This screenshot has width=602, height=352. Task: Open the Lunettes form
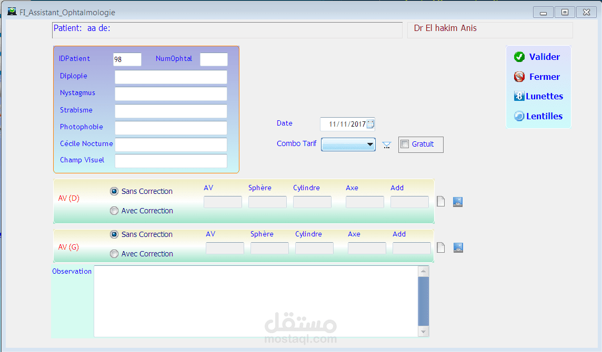click(545, 96)
